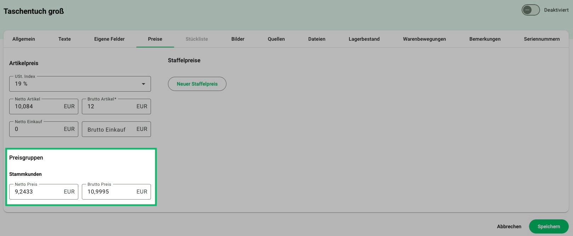Image resolution: width=573 pixels, height=236 pixels.
Task: Focus the Brutto Artikel price field
Action: tap(116, 107)
